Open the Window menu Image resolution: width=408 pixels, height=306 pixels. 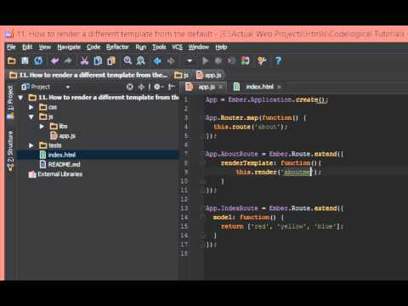(199, 47)
